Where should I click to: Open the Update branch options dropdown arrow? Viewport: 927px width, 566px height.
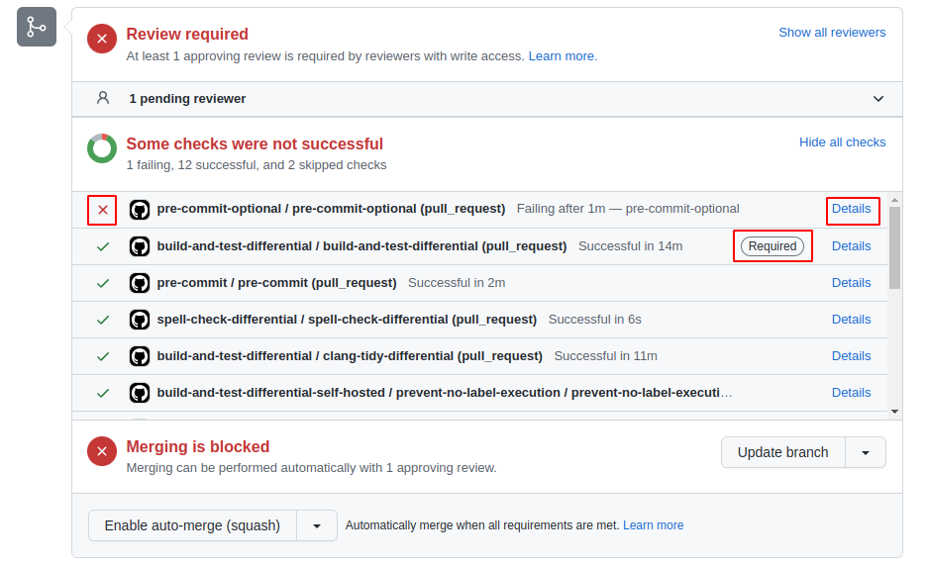point(866,452)
